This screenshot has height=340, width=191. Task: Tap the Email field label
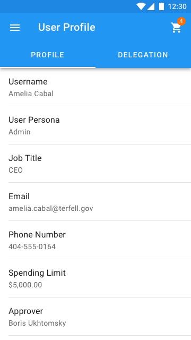point(19,196)
